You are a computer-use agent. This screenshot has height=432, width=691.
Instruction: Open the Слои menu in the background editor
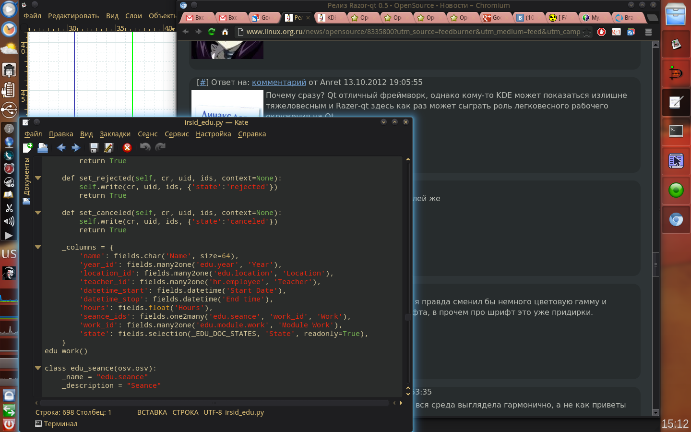coord(133,16)
